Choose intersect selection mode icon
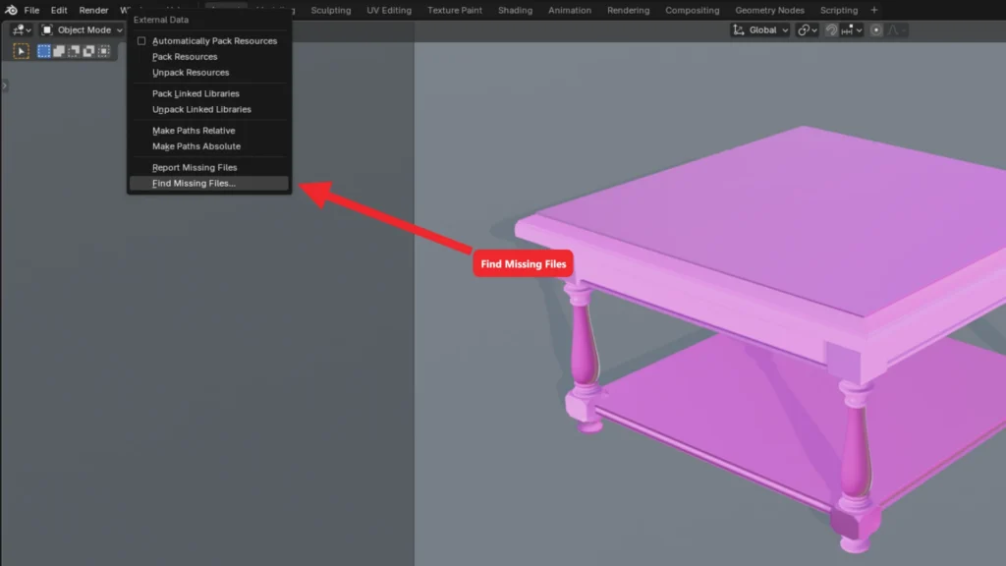This screenshot has height=566, width=1006. click(x=103, y=51)
